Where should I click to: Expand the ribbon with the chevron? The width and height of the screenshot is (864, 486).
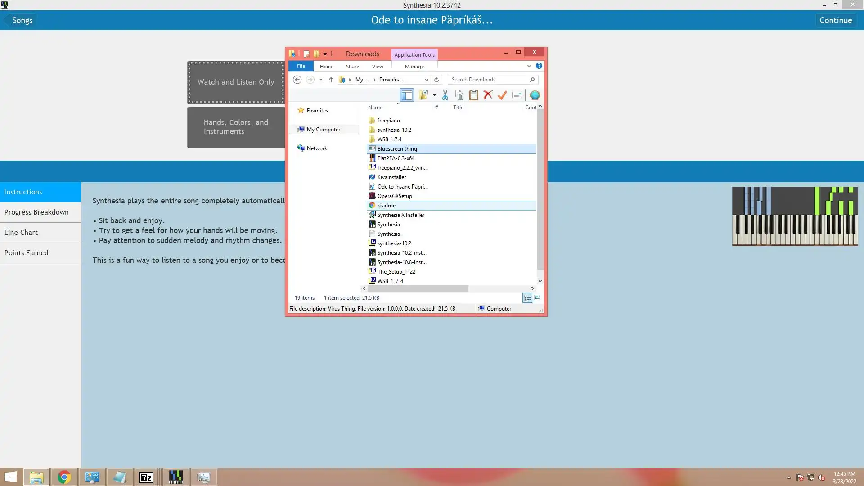(529, 66)
